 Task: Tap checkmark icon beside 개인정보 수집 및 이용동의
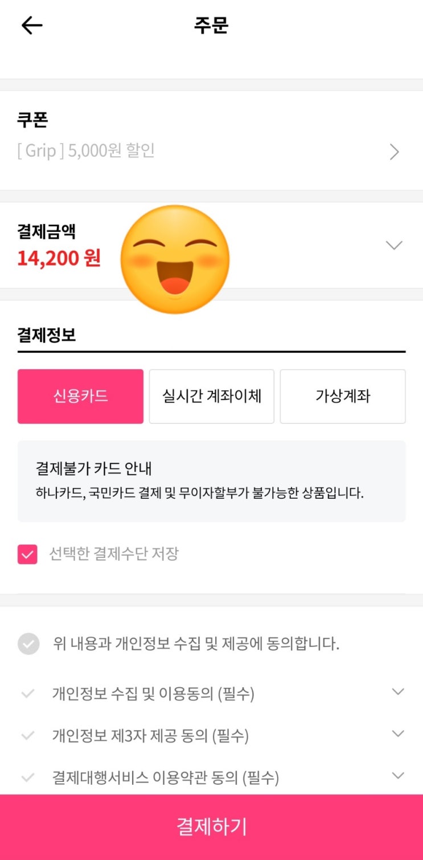pos(28,694)
